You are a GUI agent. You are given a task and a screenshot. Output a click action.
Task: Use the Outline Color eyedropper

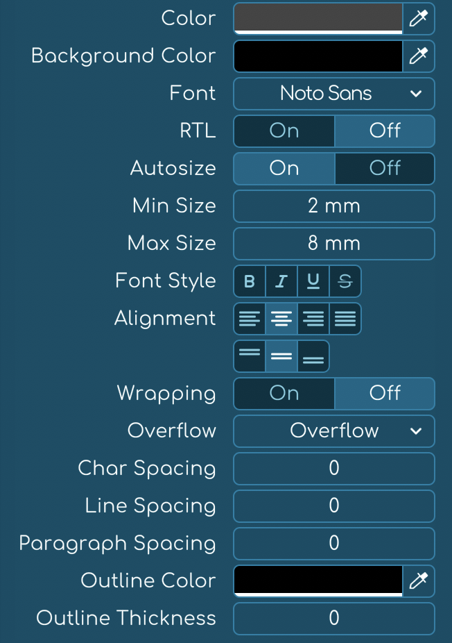point(419,581)
